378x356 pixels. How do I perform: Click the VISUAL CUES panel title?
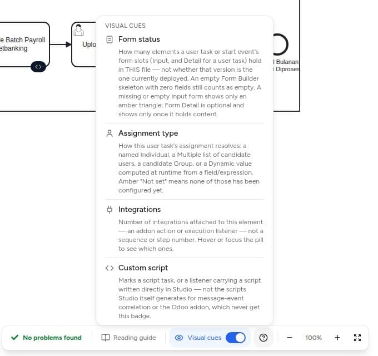[126, 26]
